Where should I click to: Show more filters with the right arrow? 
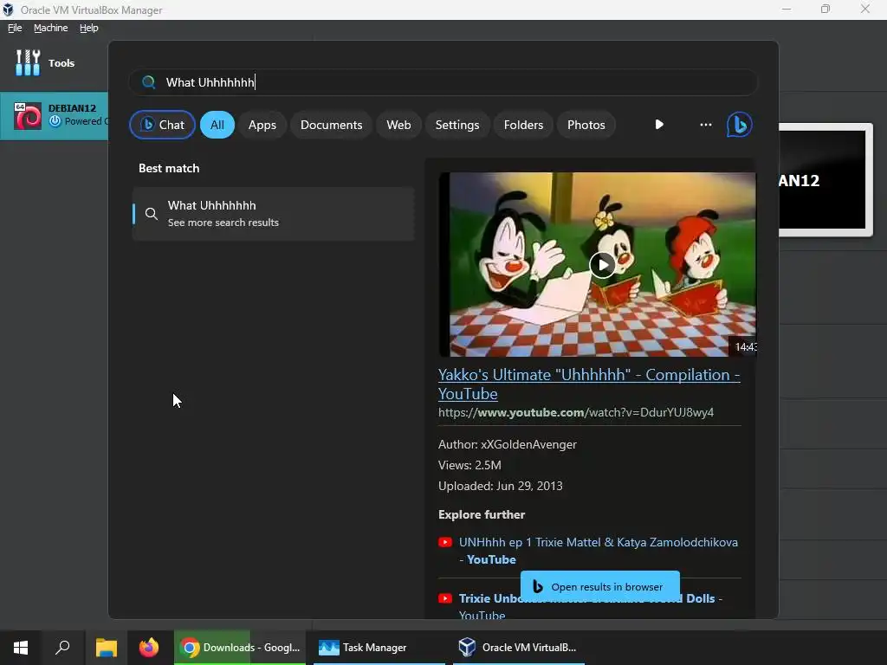click(x=659, y=125)
